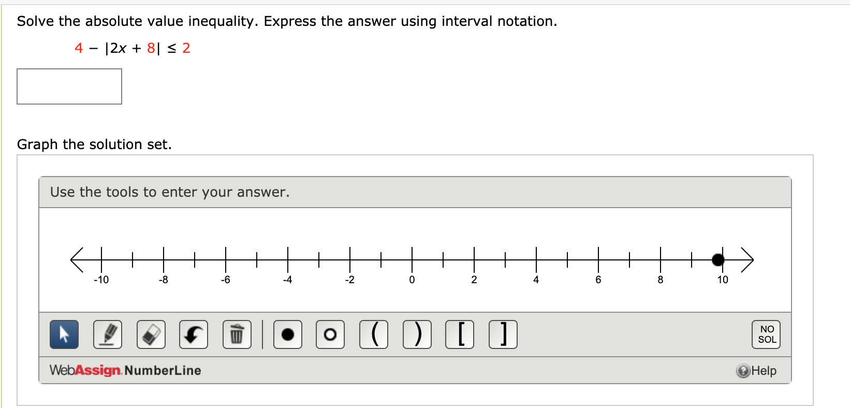The image size is (850, 408).
Task: Click the trash icon to clear graph
Action: 237,334
